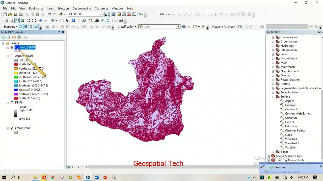Open the Hillshade tool
This screenshot has height=181, width=323.
pyautogui.click(x=291, y=126)
